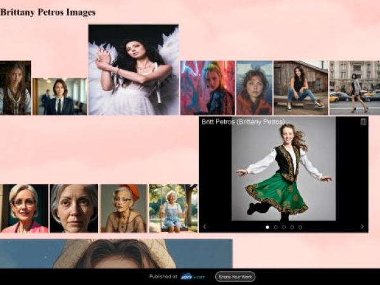Open the gray-haired woman close-up portrait
The height and width of the screenshot is (285, 380).
click(74, 208)
